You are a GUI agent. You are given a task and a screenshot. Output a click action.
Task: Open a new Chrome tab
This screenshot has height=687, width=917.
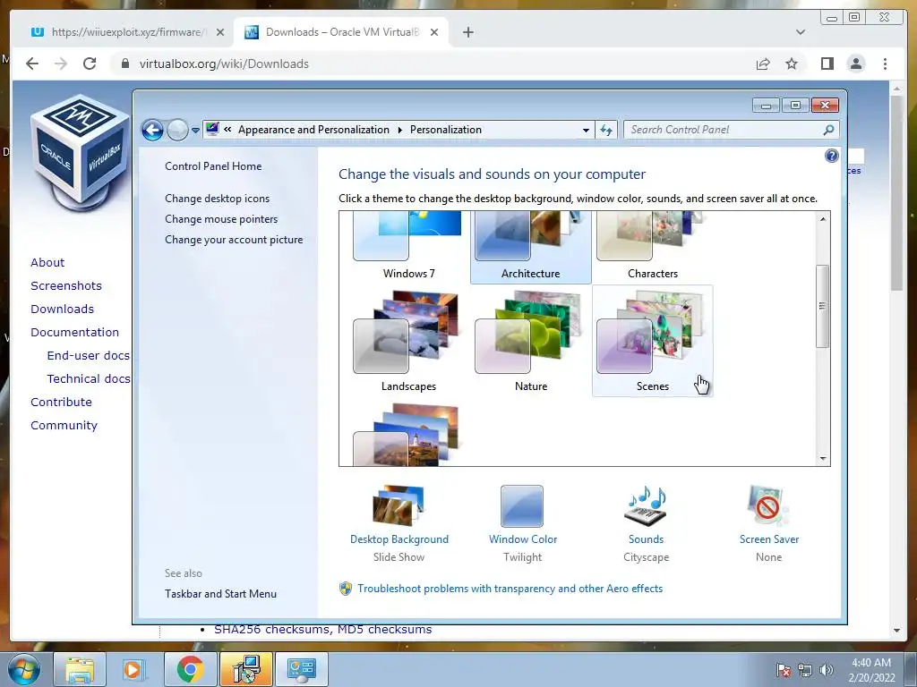click(x=467, y=32)
